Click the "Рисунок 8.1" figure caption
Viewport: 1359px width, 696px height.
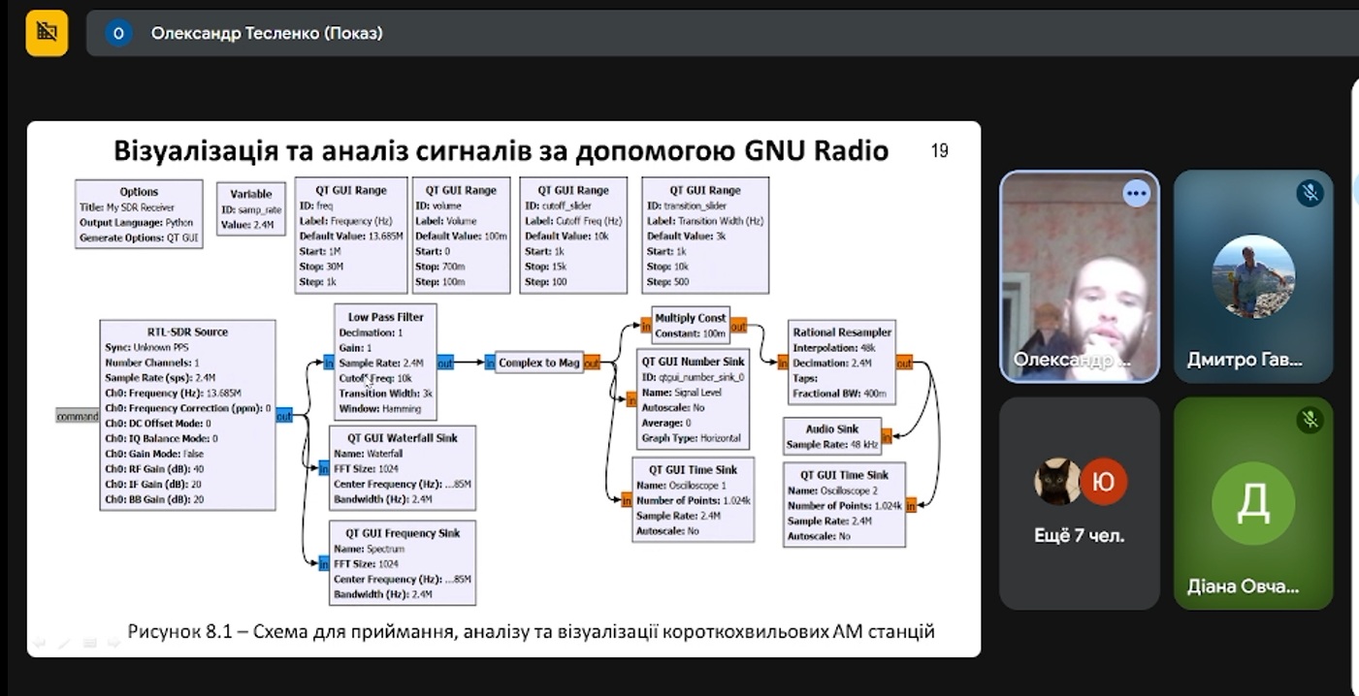pyautogui.click(x=532, y=632)
